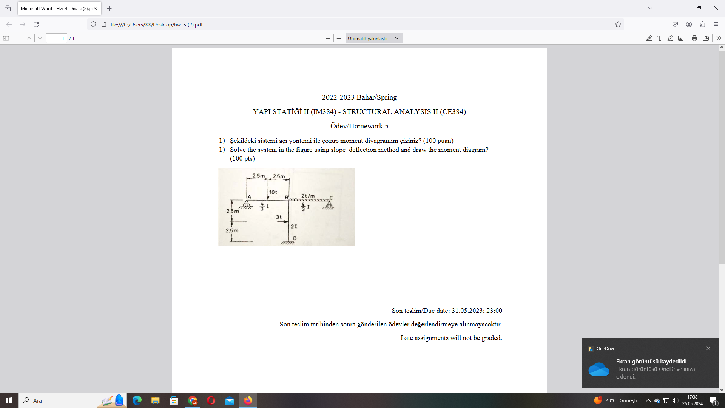This screenshot has width=725, height=408.
Task: Select the Text annotation tool
Action: 660,38
